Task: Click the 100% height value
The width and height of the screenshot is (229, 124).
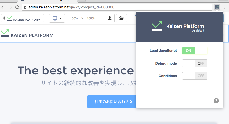Action: tap(91, 18)
